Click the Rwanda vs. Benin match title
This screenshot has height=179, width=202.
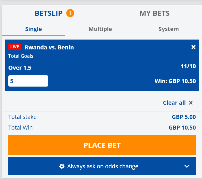click(49, 47)
